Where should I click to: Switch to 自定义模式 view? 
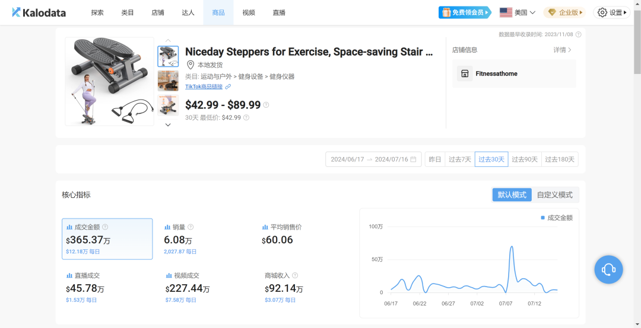555,195
